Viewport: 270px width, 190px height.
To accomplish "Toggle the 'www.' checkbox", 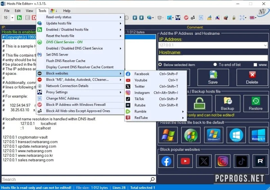I will [255, 65].
